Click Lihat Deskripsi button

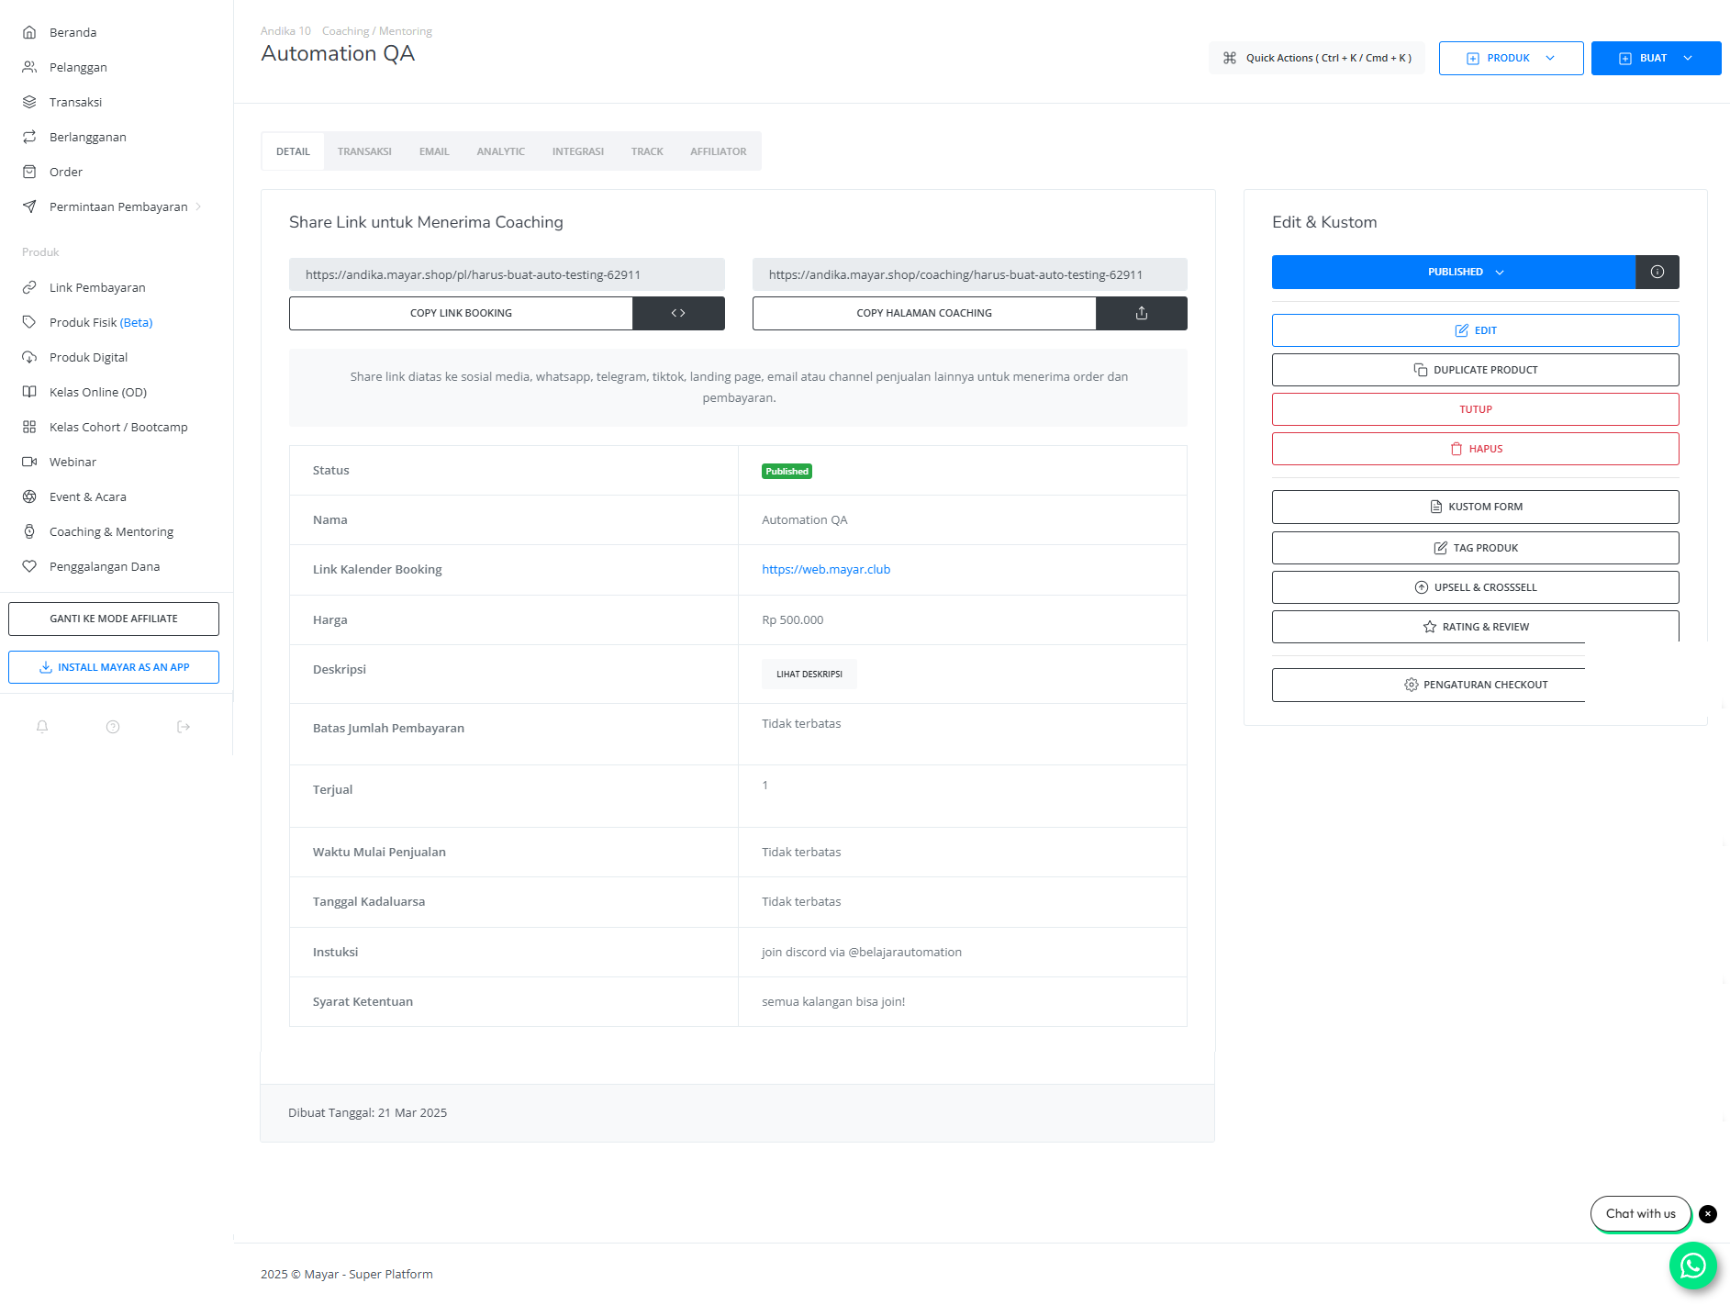(809, 674)
